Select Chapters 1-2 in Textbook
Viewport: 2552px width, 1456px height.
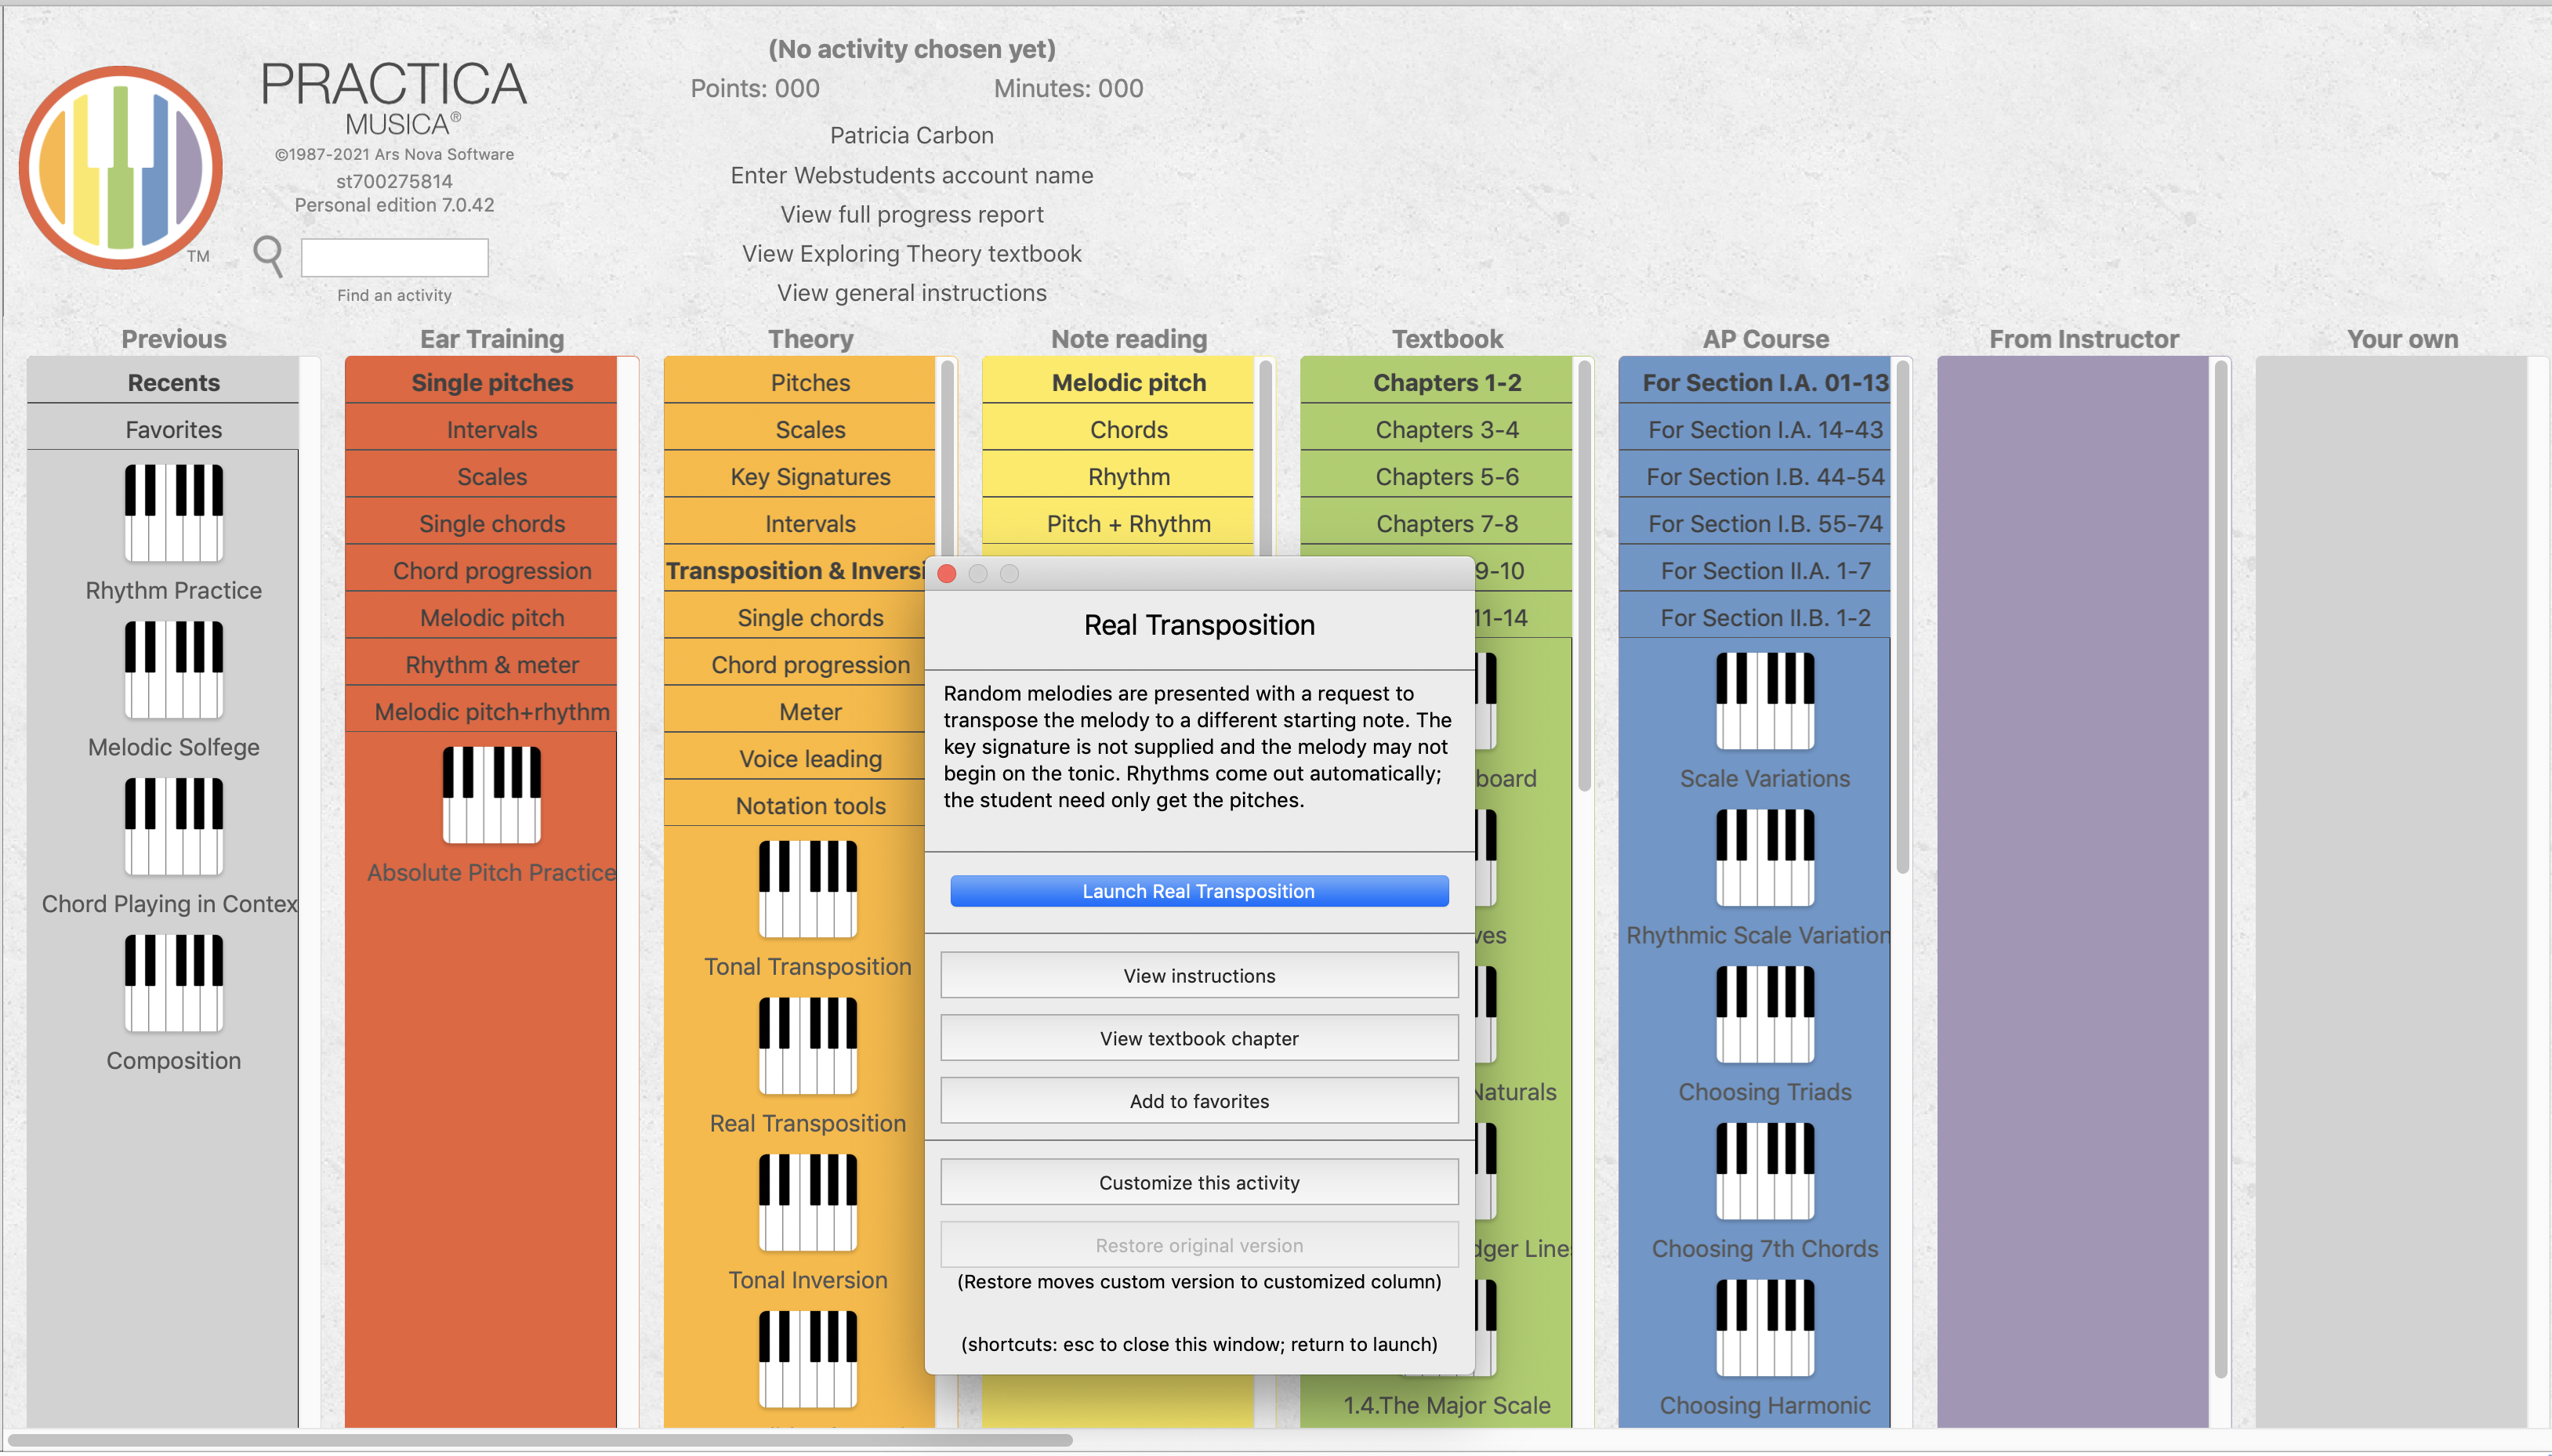click(1436, 382)
